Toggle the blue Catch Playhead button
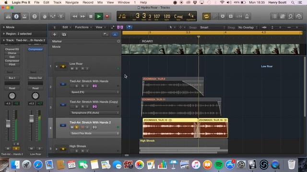Screen dimensions: 307x172 pos(129,27)
